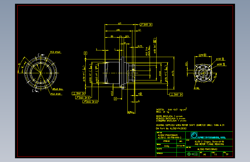Select the INERTIA 0.44~0.47 kg-cm² note
Screen dimensions: 250x162
pos(171,109)
